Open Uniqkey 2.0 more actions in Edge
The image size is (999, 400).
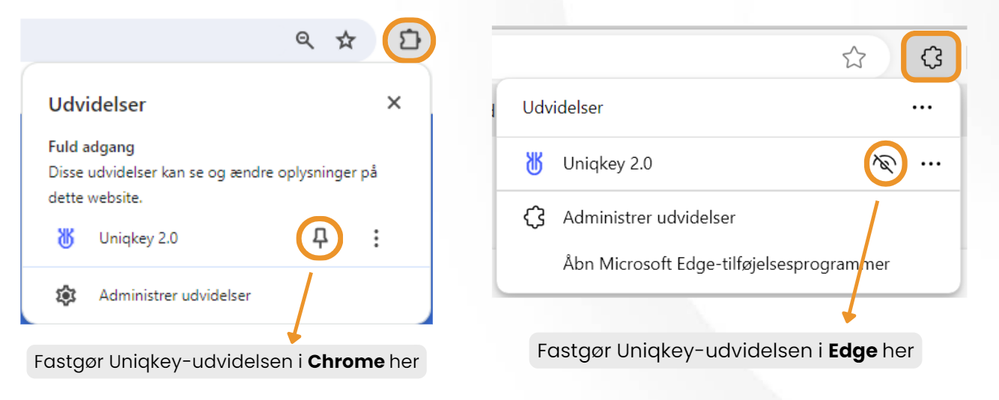click(x=930, y=164)
